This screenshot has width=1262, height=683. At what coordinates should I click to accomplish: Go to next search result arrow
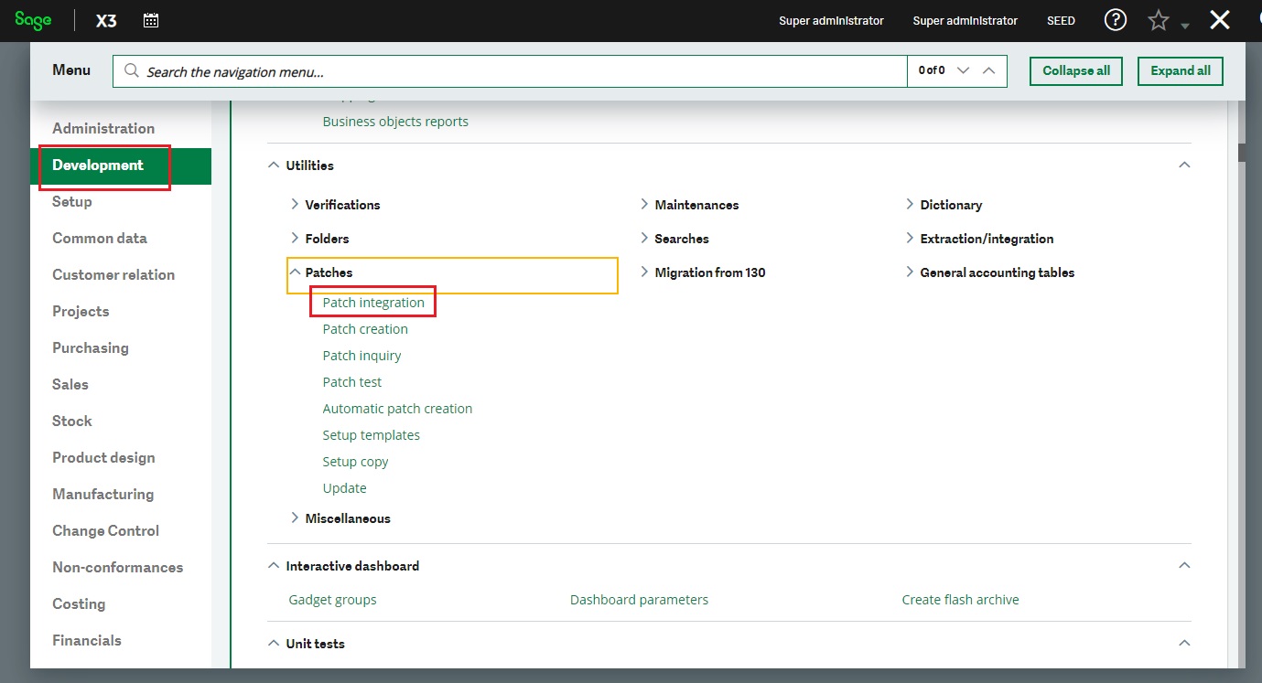point(963,70)
